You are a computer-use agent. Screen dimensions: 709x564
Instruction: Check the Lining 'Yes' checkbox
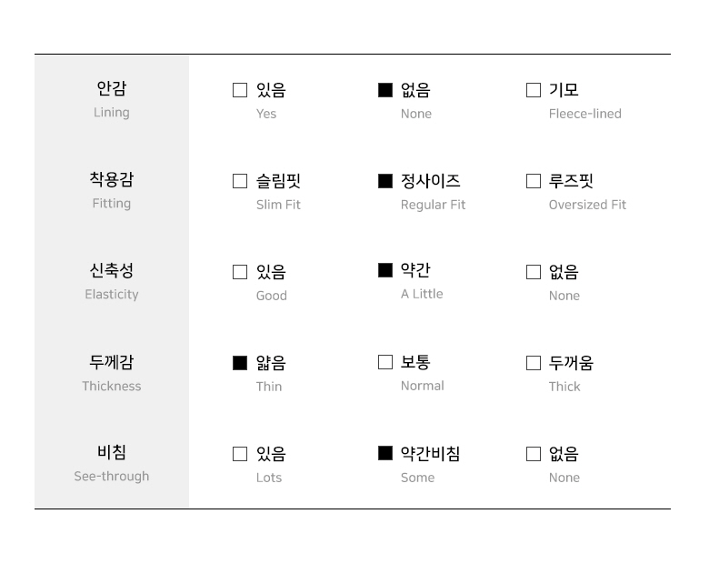pos(240,90)
